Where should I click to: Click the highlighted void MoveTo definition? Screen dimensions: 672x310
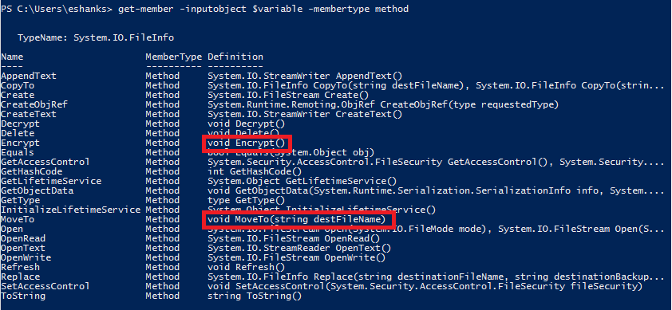(297, 220)
